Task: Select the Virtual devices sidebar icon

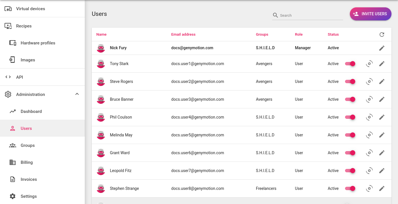Action: (8, 8)
